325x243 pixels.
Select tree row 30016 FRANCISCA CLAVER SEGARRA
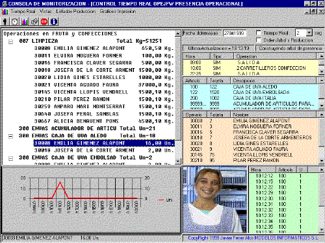point(104,63)
